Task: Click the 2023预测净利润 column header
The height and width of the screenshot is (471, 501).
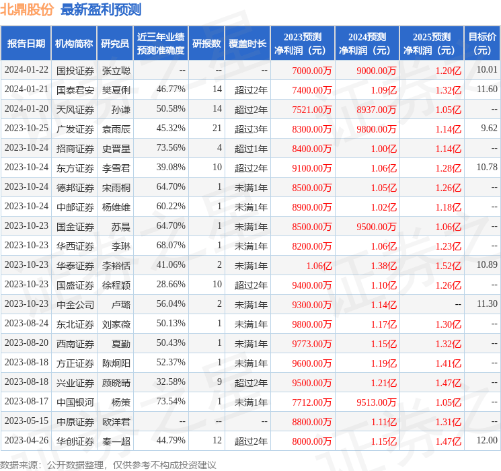Action: click(303, 43)
